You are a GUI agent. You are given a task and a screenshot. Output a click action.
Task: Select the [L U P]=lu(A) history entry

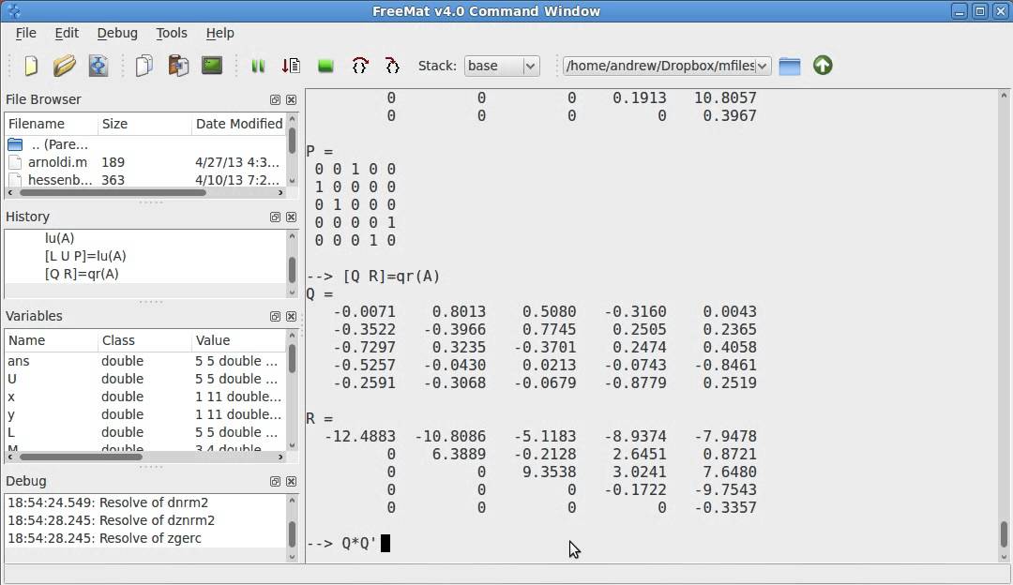(x=85, y=256)
